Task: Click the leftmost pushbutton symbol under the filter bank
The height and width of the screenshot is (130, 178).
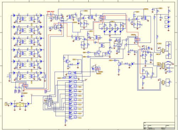Action: [x=16, y=91]
